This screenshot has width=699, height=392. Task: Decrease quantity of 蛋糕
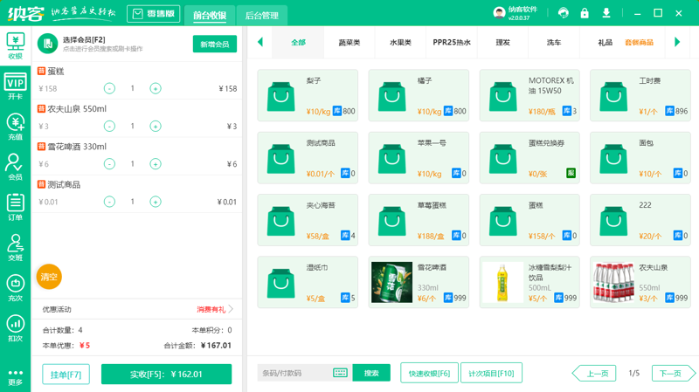pyautogui.click(x=109, y=89)
